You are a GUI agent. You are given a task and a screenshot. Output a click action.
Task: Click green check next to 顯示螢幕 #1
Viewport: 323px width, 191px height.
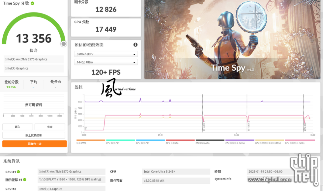tap(25, 180)
